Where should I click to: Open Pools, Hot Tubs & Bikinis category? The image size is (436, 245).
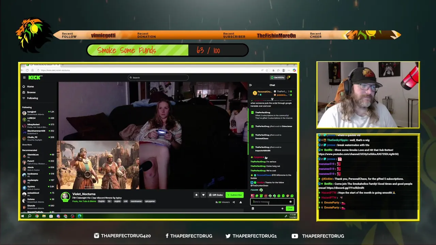pos(84,201)
